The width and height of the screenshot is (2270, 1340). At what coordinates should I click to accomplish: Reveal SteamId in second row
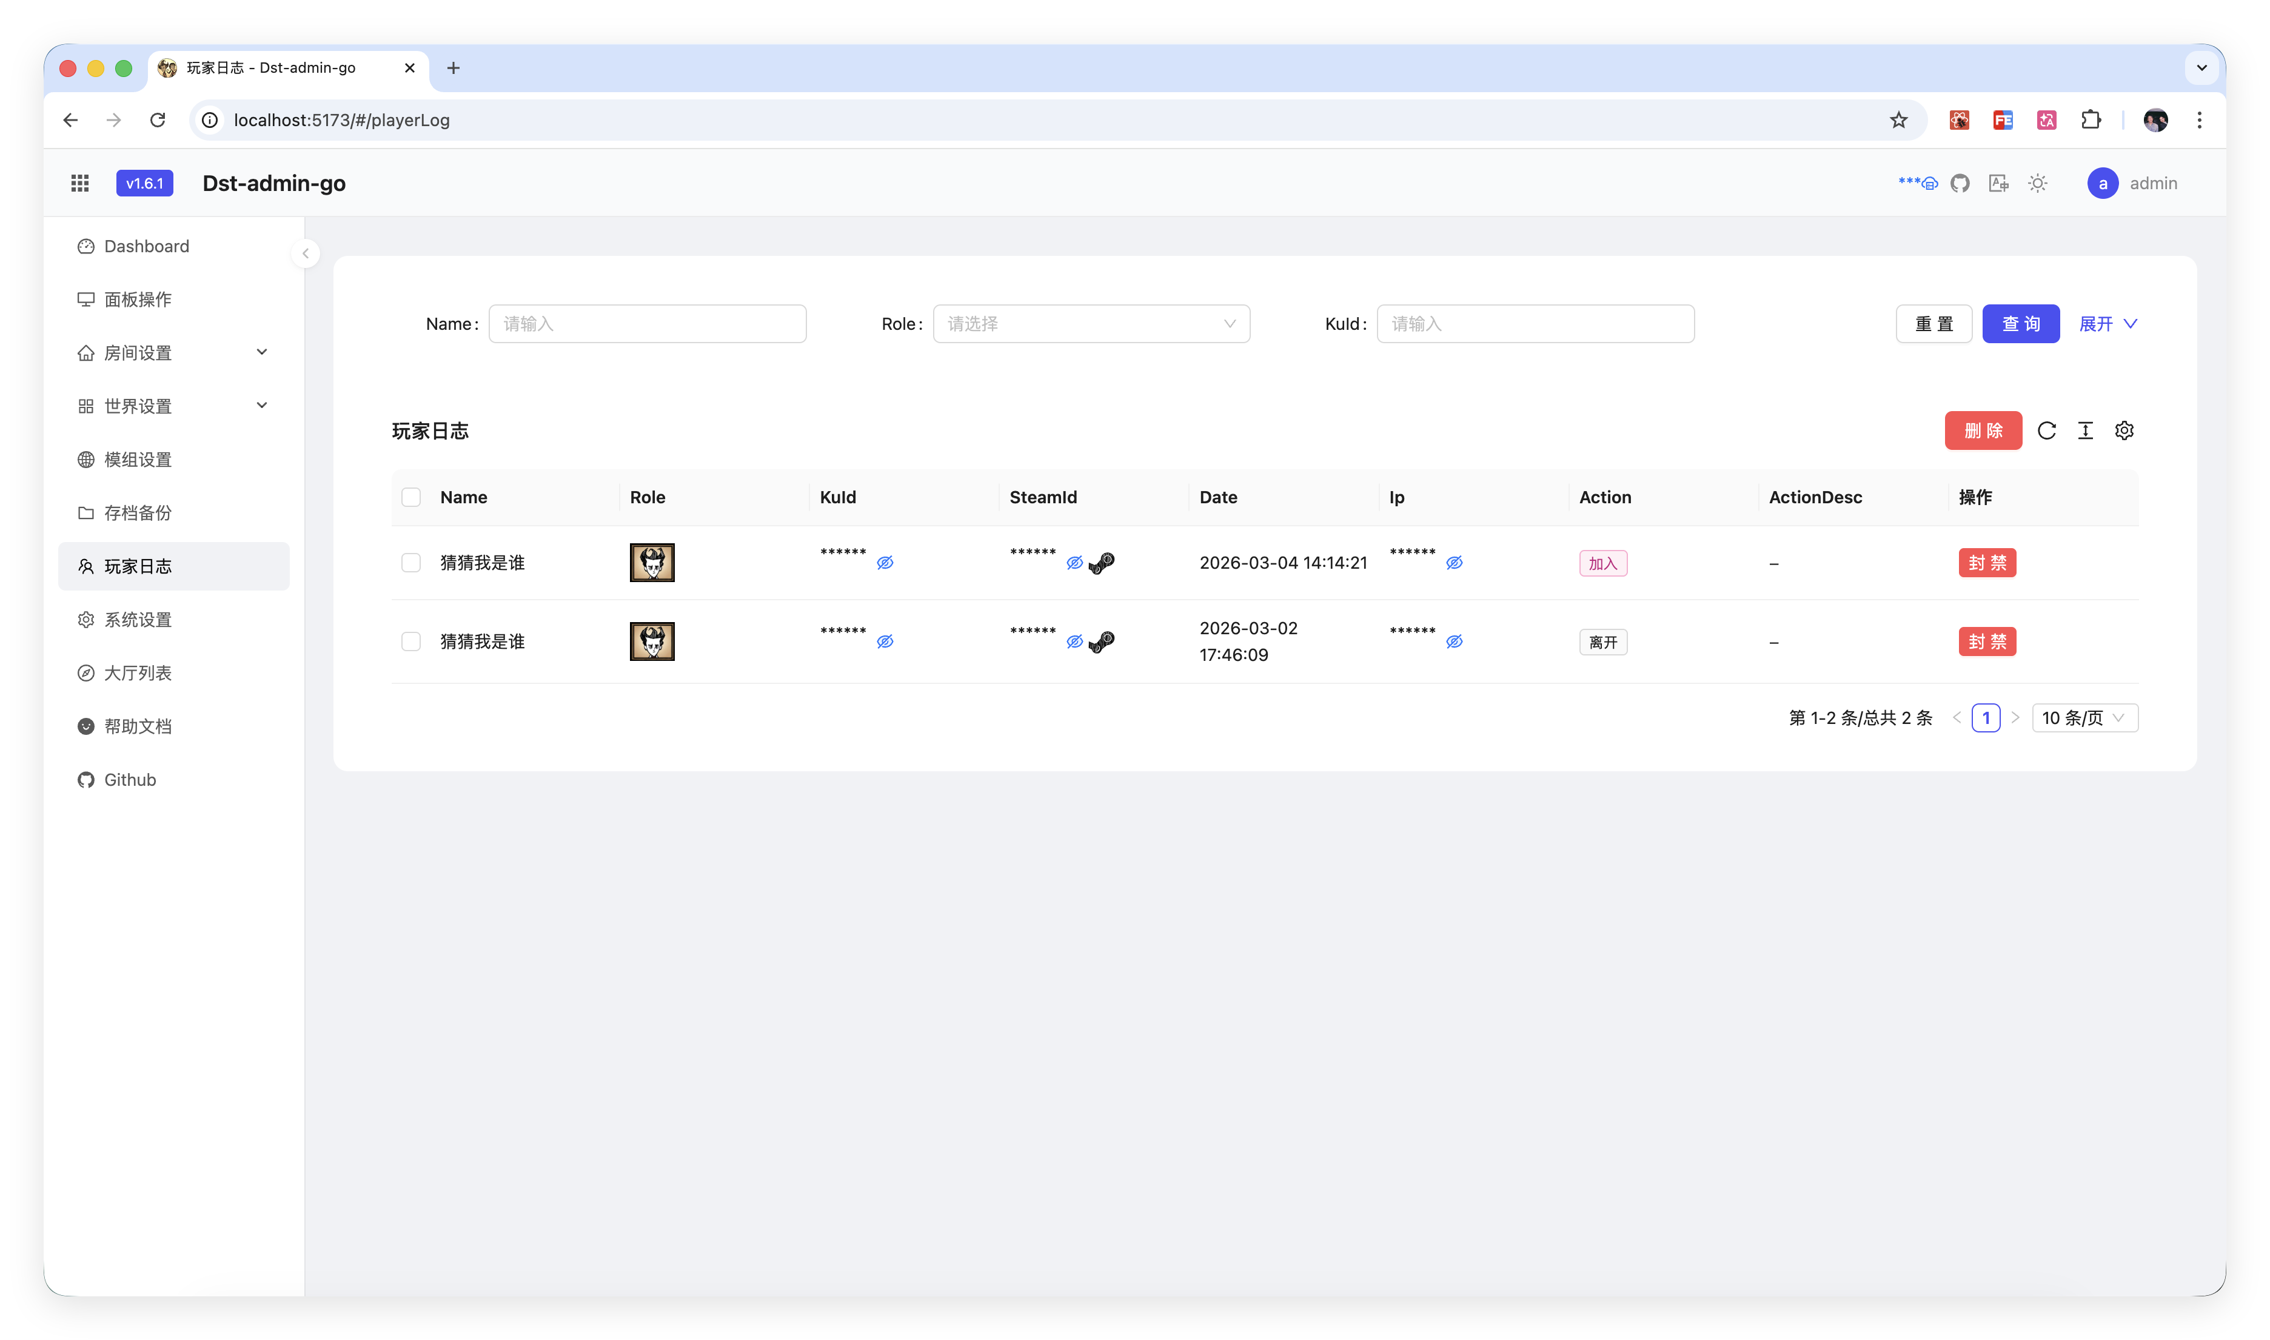[1074, 641]
